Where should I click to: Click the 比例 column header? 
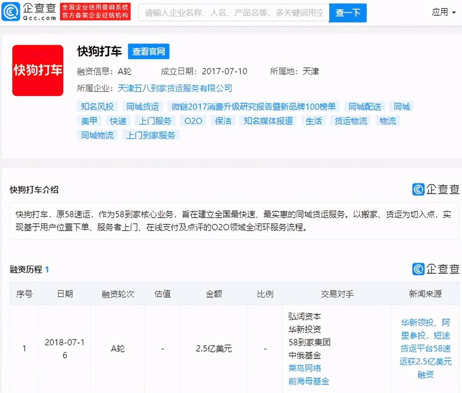pyautogui.click(x=265, y=294)
